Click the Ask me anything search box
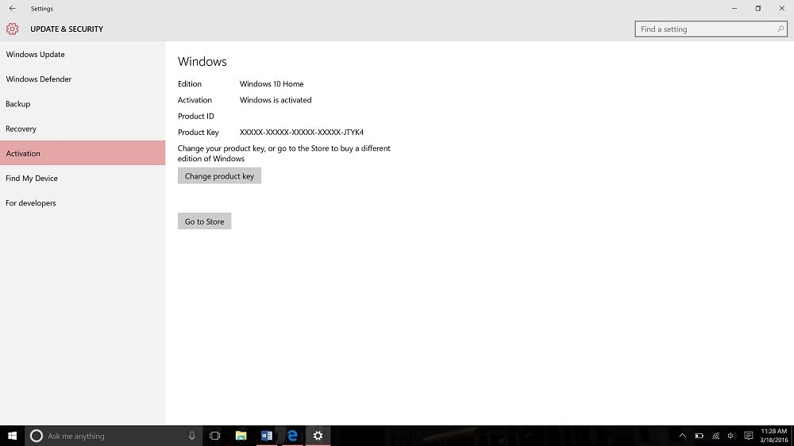Screen dimensions: 794x446 114,436
